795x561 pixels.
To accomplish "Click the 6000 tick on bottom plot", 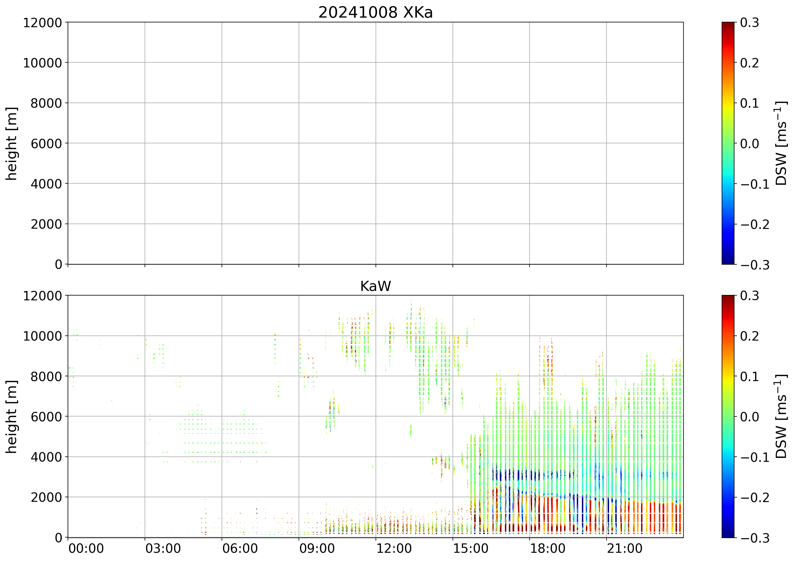I will (46, 417).
